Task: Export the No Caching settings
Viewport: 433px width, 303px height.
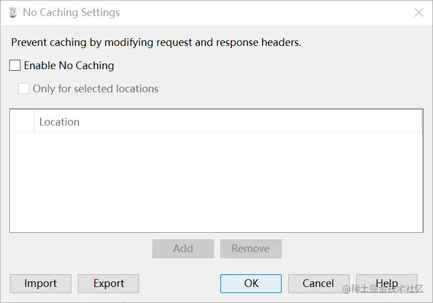Action: tap(108, 283)
